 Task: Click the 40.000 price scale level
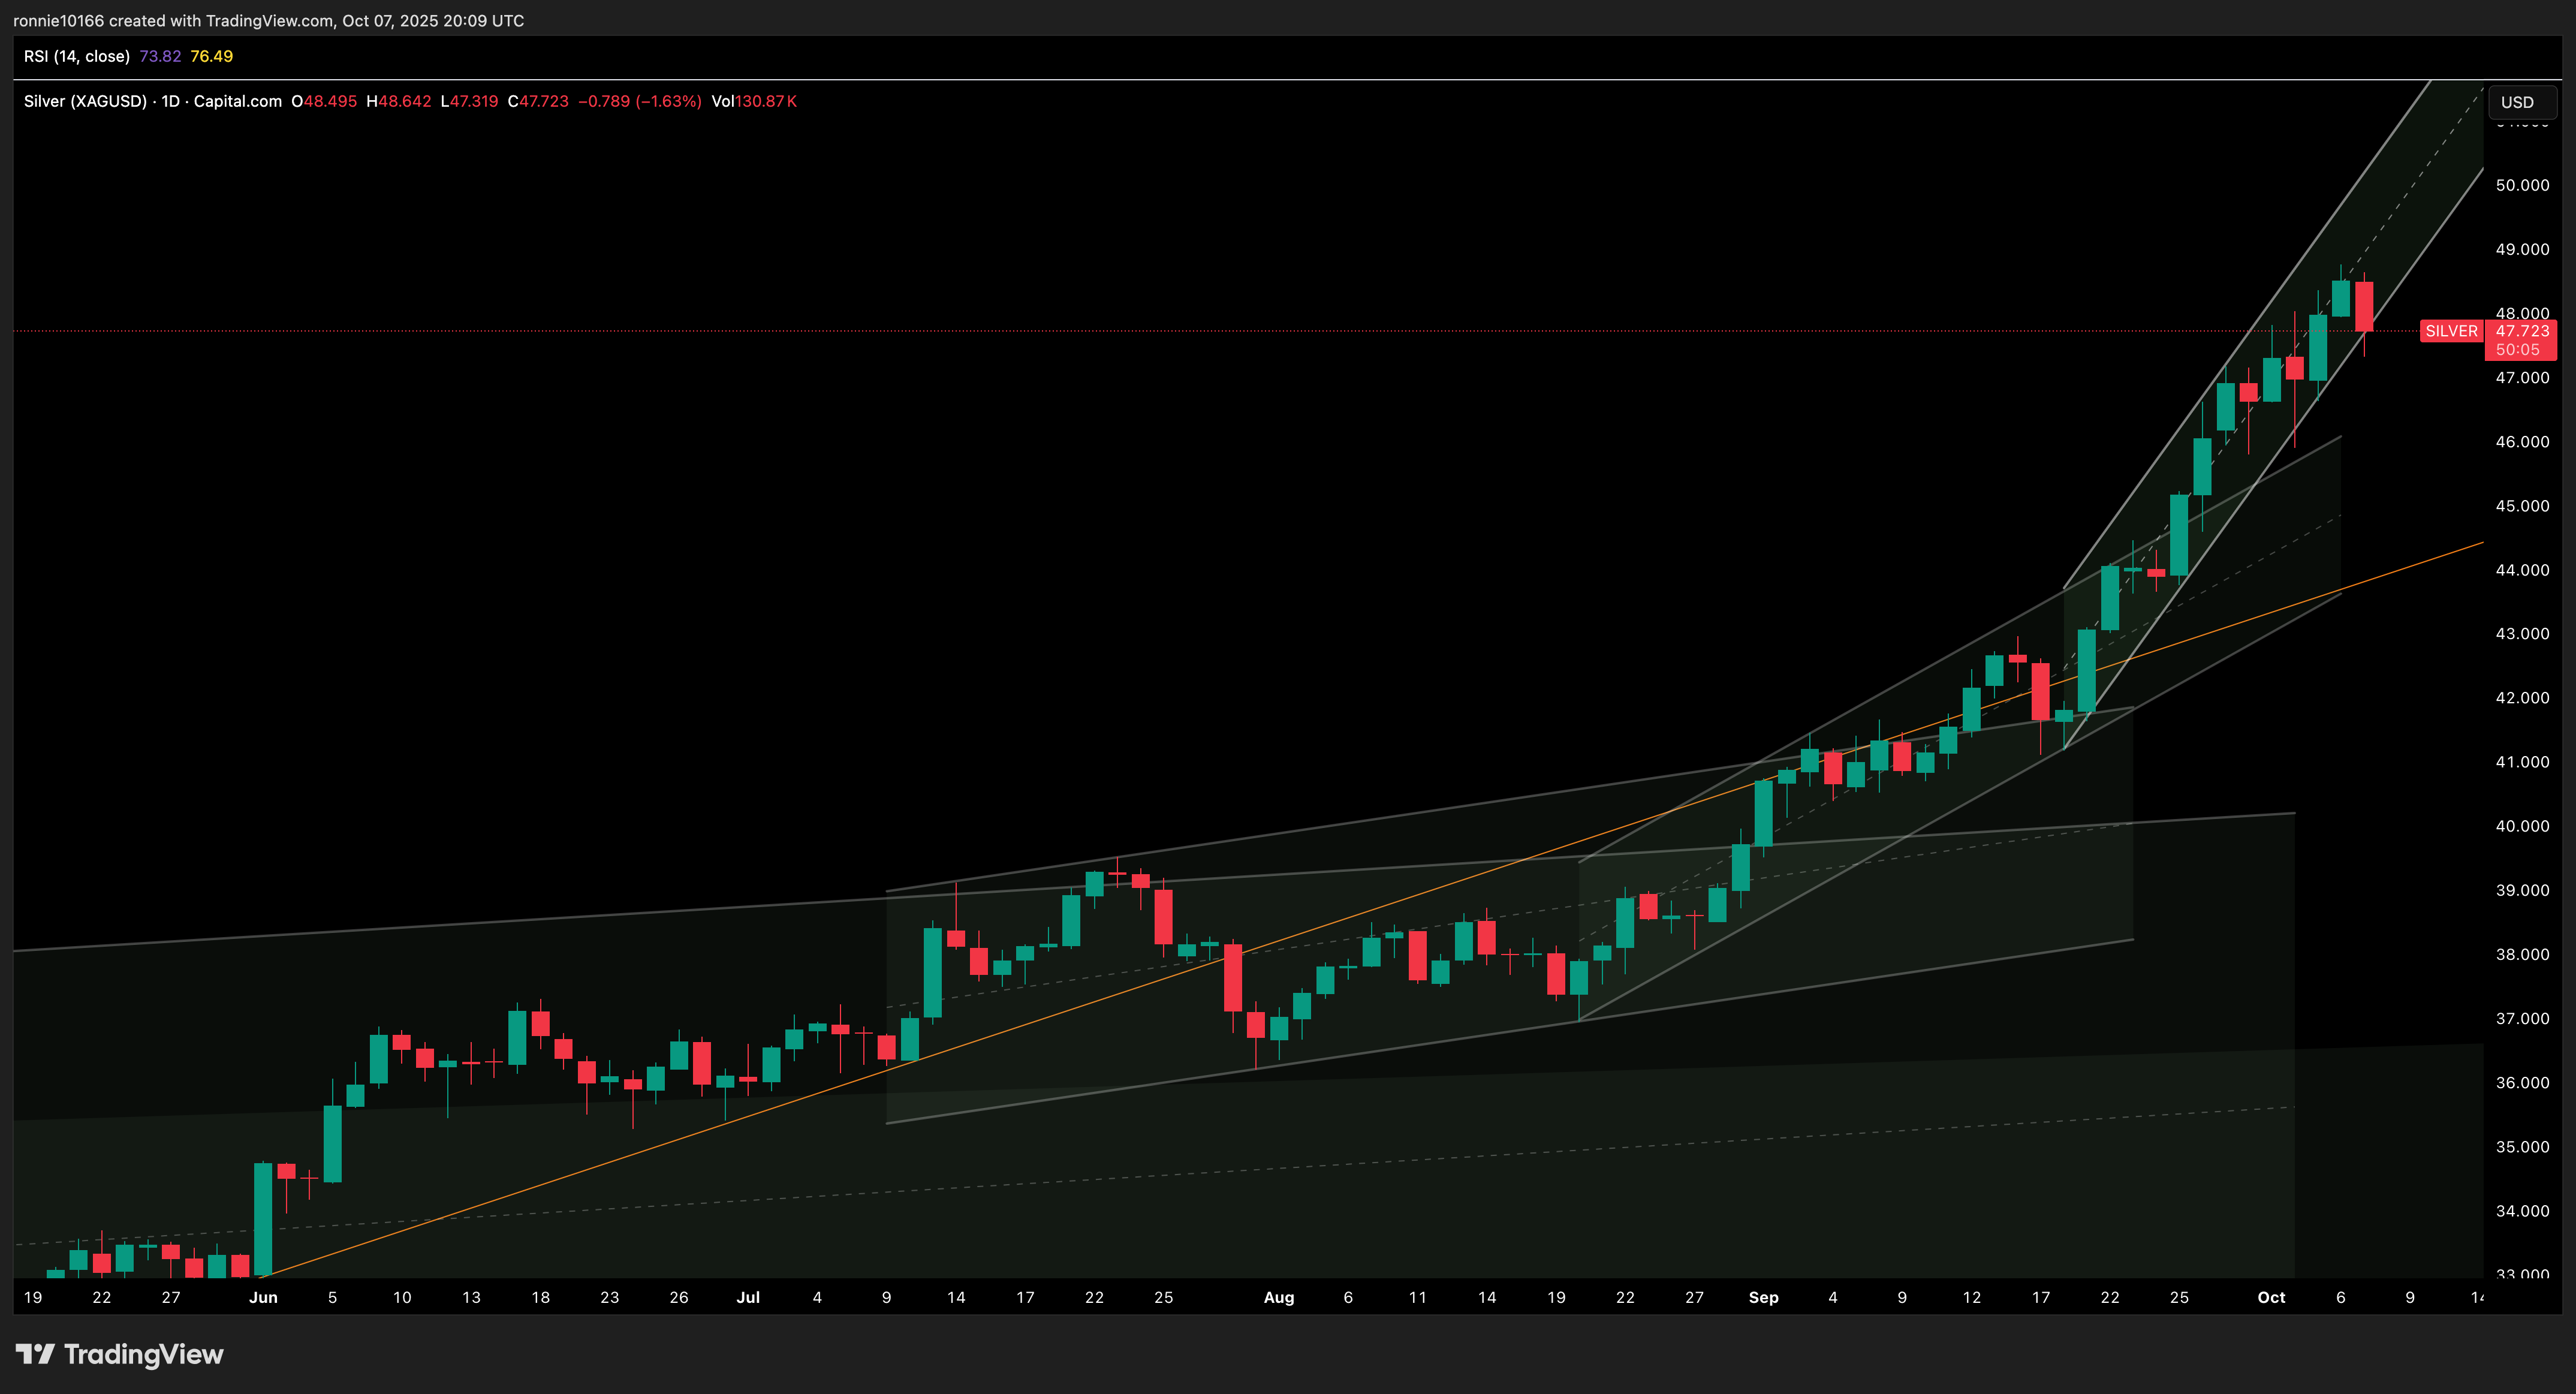tap(2522, 826)
